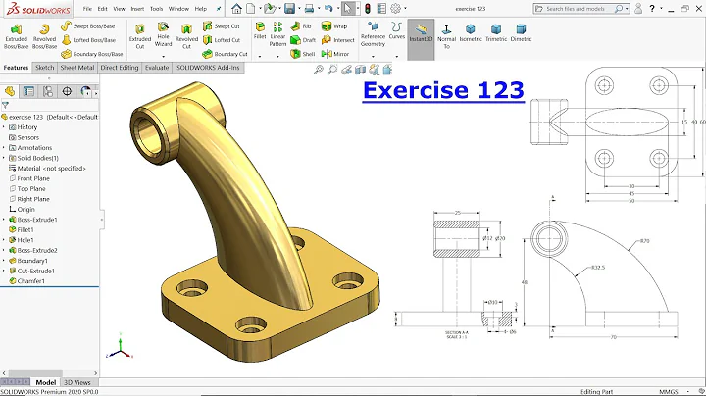Click the Rebuild traffic light icon
Image resolution: width=706 pixels, height=396 pixels.
(x=368, y=8)
